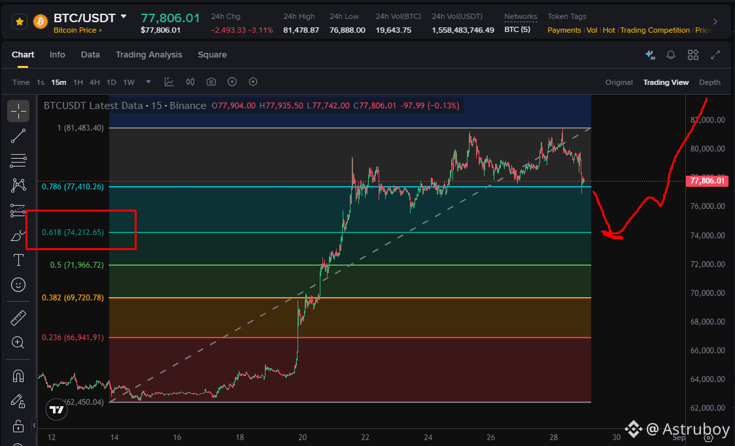Open the Trading Analysis tab
Viewport: 735px width, 446px height.
(x=148, y=55)
